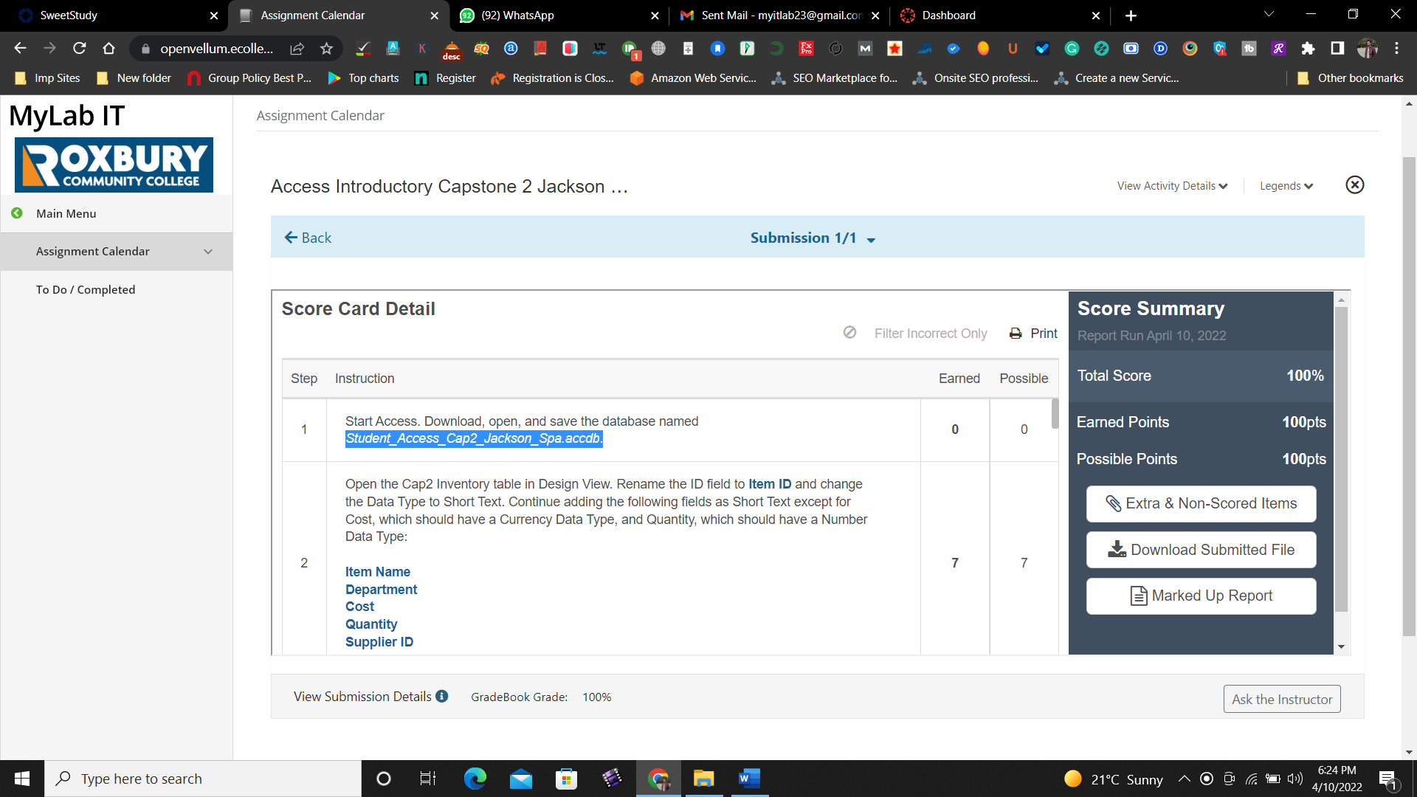The width and height of the screenshot is (1417, 797).
Task: Click the address bar URL field
Action: click(x=216, y=49)
